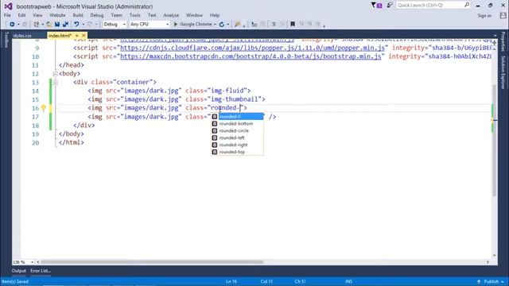Open the Undo history dropdown arrow
The image size is (509, 286).
pyautogui.click(x=83, y=25)
